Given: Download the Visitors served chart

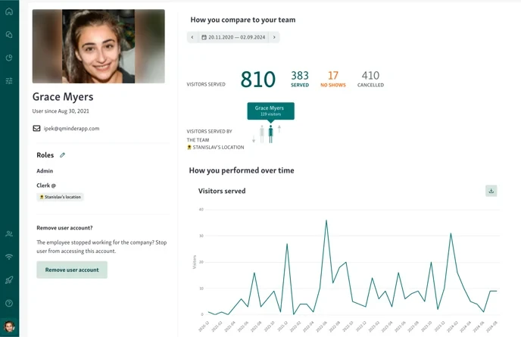Looking at the screenshot, I should 491,191.
